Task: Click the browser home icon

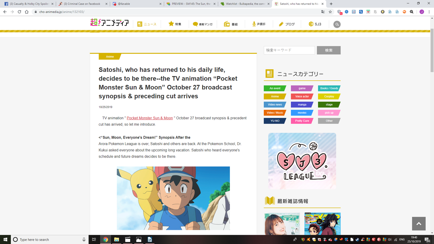Action: pyautogui.click(x=27, y=12)
